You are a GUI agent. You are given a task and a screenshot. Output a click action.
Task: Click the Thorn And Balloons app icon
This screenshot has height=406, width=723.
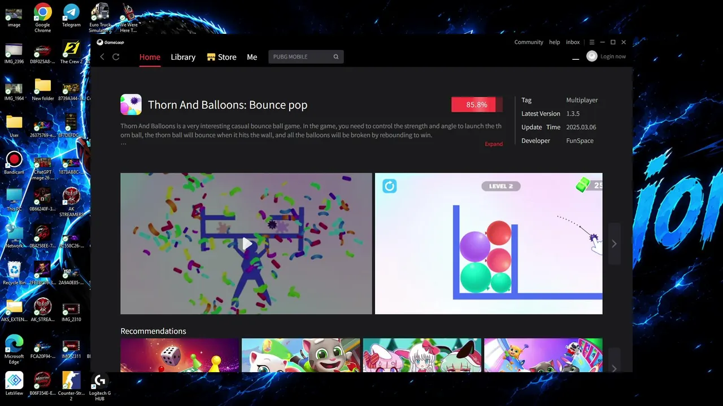click(131, 105)
